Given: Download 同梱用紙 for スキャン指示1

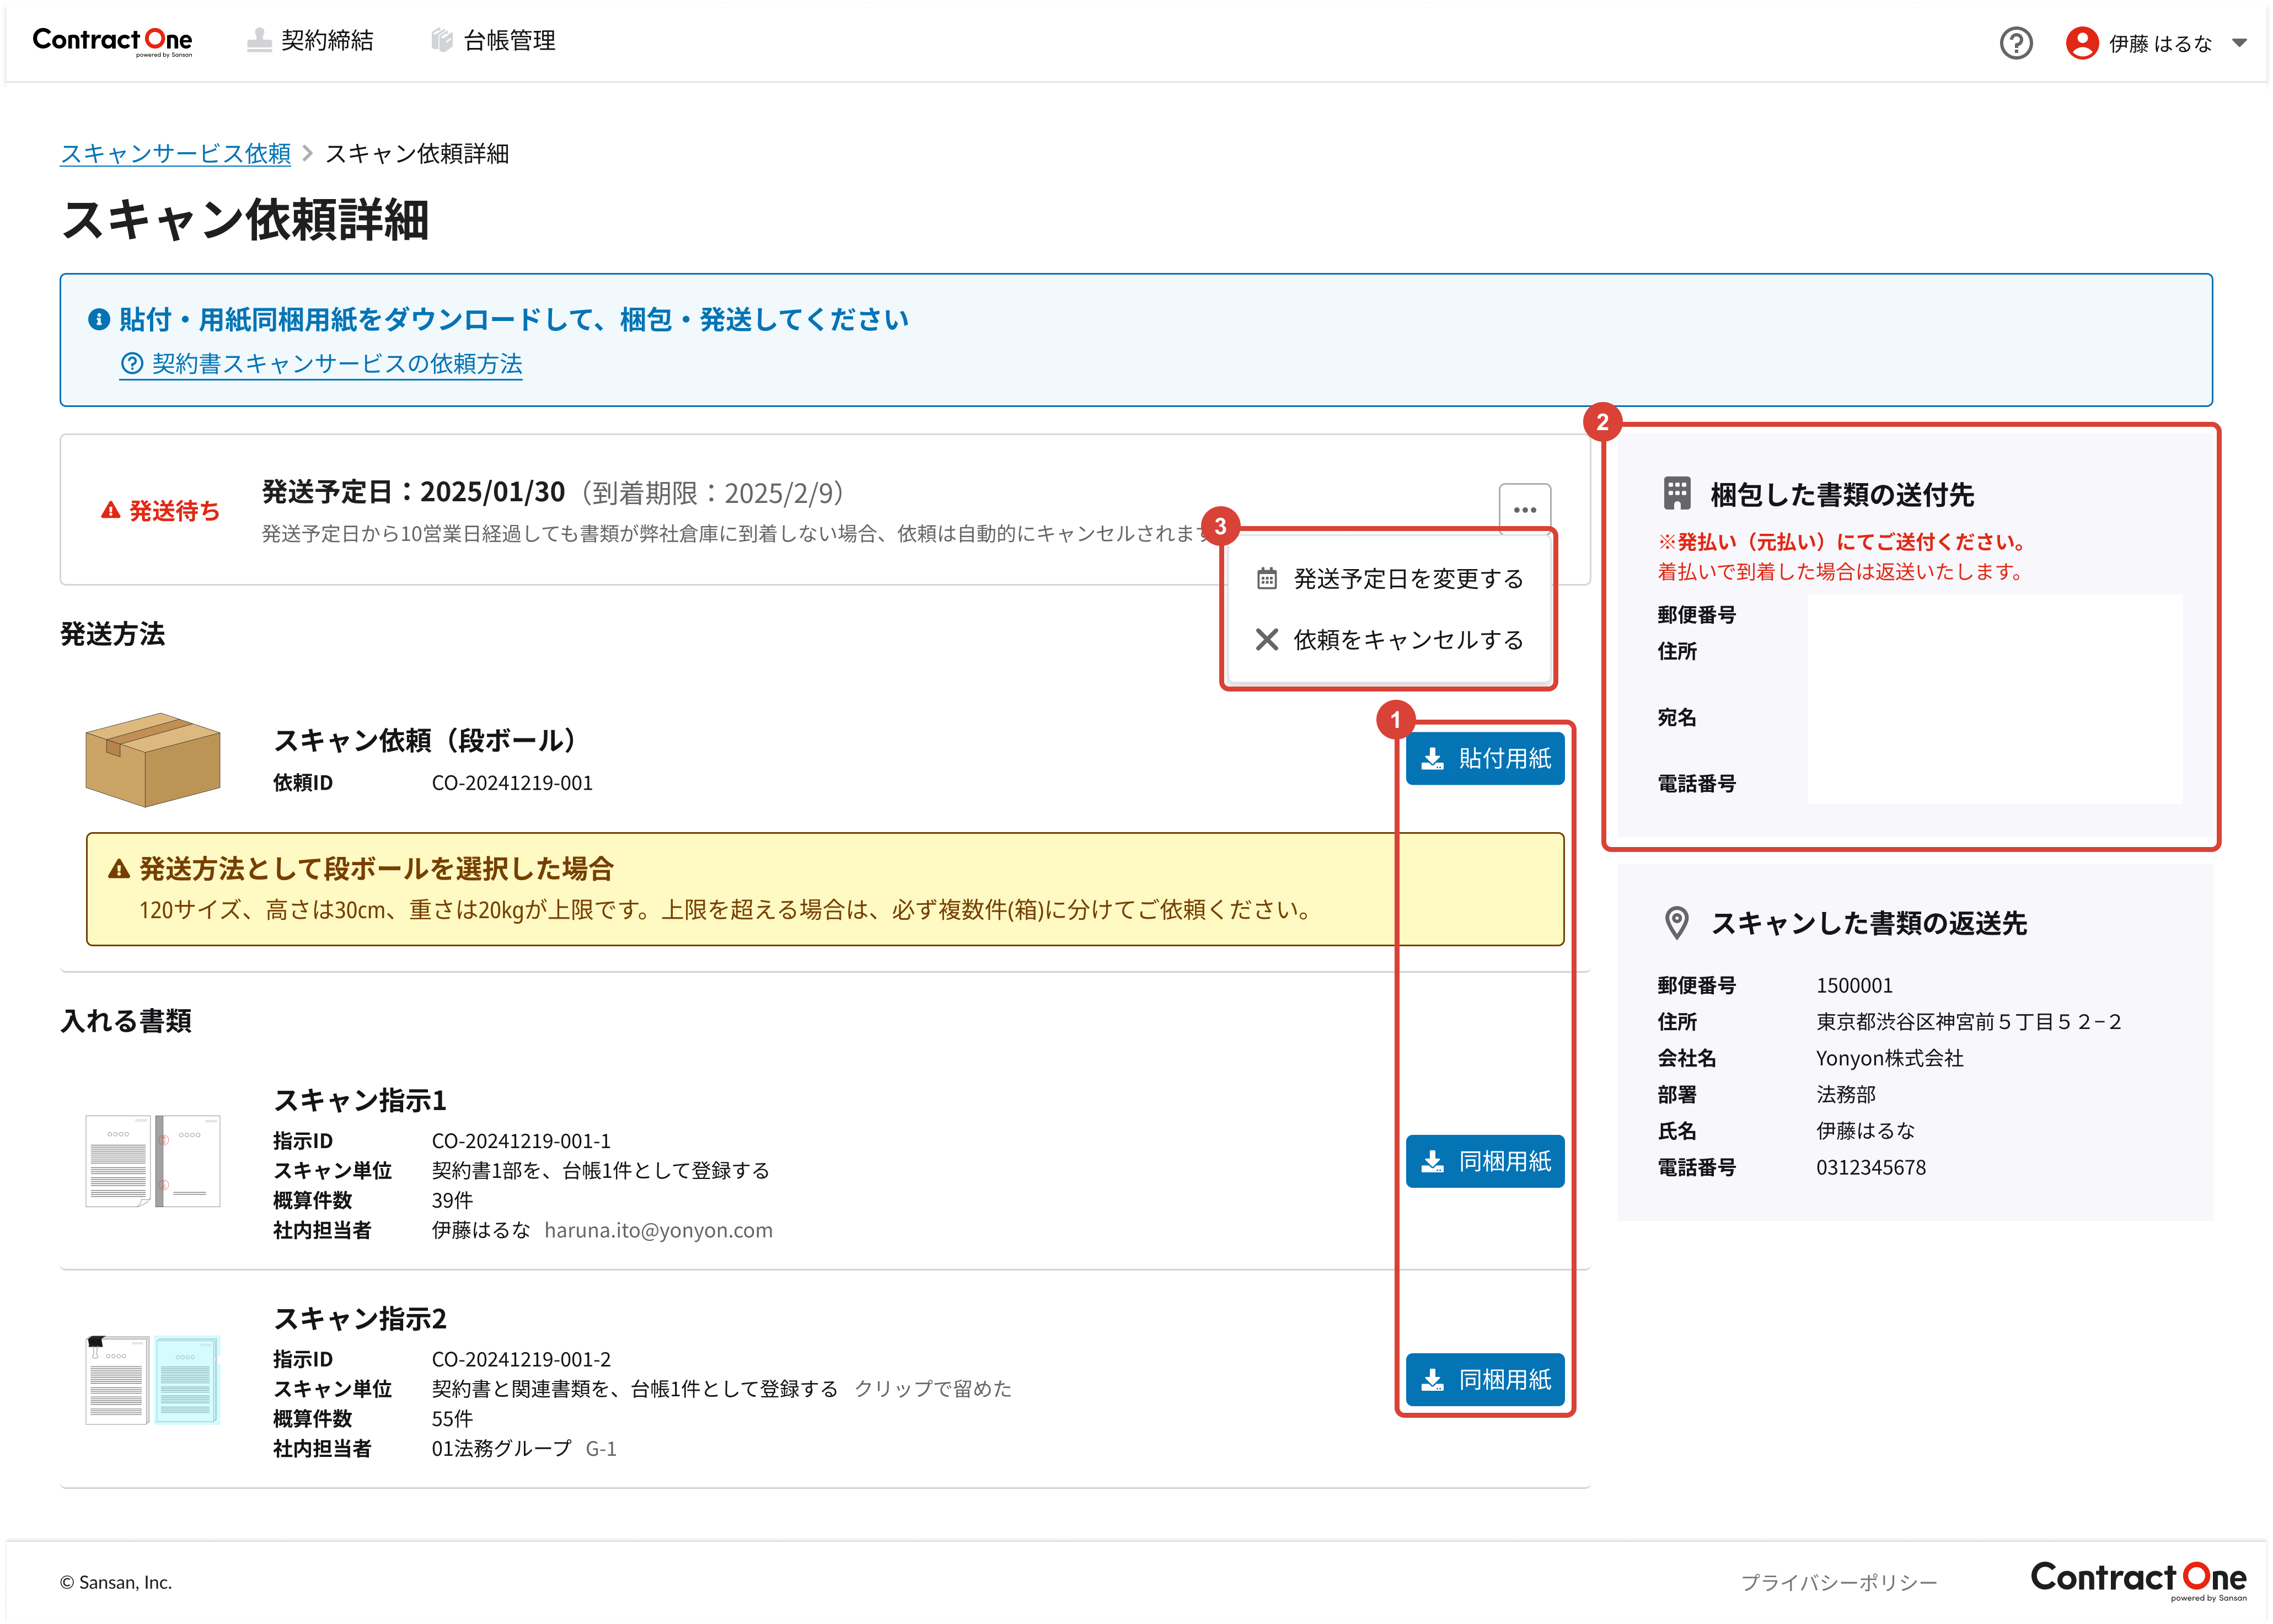Looking at the screenshot, I should (1484, 1161).
